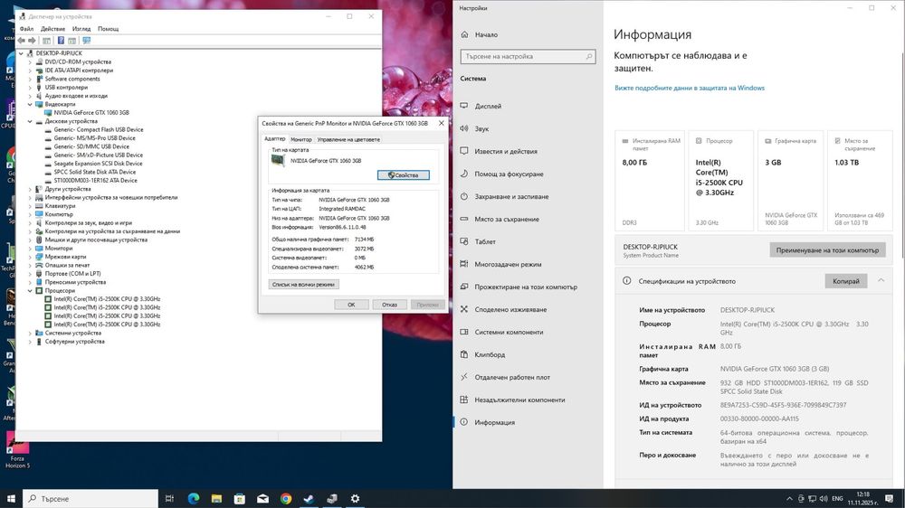Open the Windows security details link
Image resolution: width=905 pixels, height=508 pixels.
pos(689,88)
